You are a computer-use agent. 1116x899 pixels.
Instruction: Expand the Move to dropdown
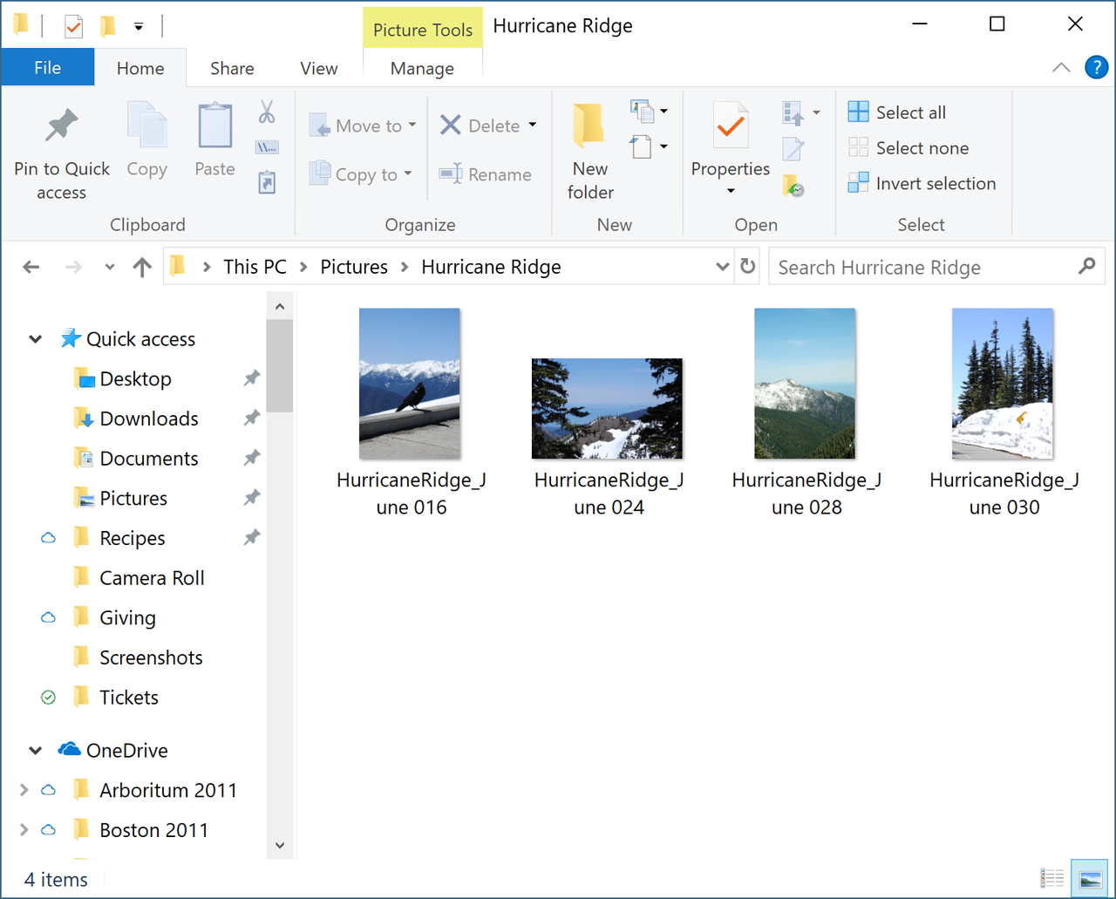410,125
